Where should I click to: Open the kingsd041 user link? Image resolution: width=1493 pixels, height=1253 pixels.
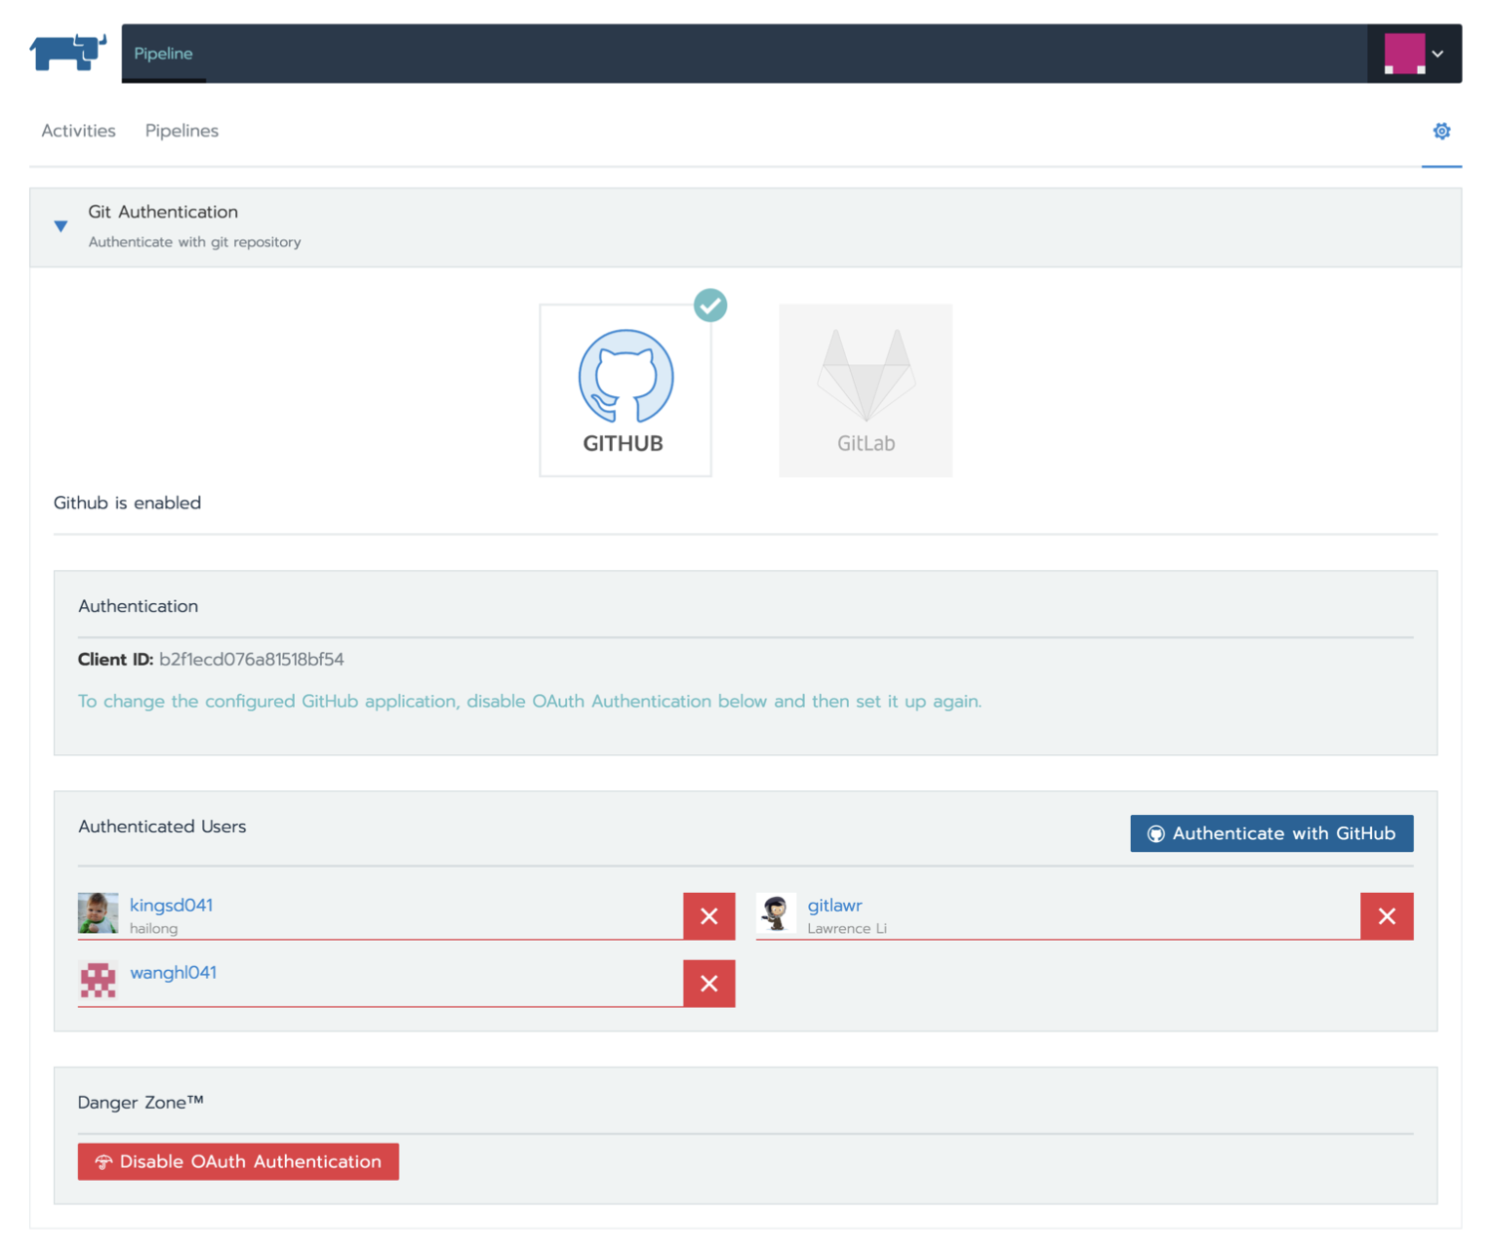point(171,906)
